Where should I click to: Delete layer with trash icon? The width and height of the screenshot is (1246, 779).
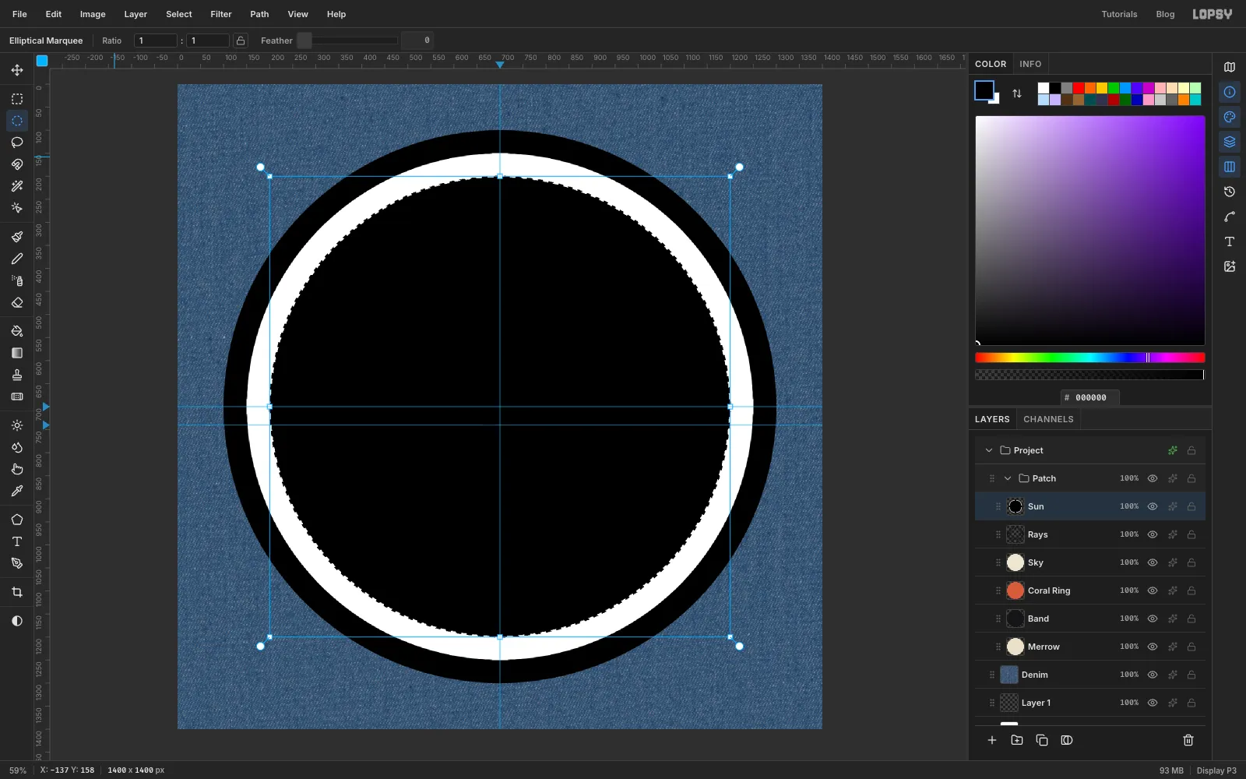(1188, 740)
